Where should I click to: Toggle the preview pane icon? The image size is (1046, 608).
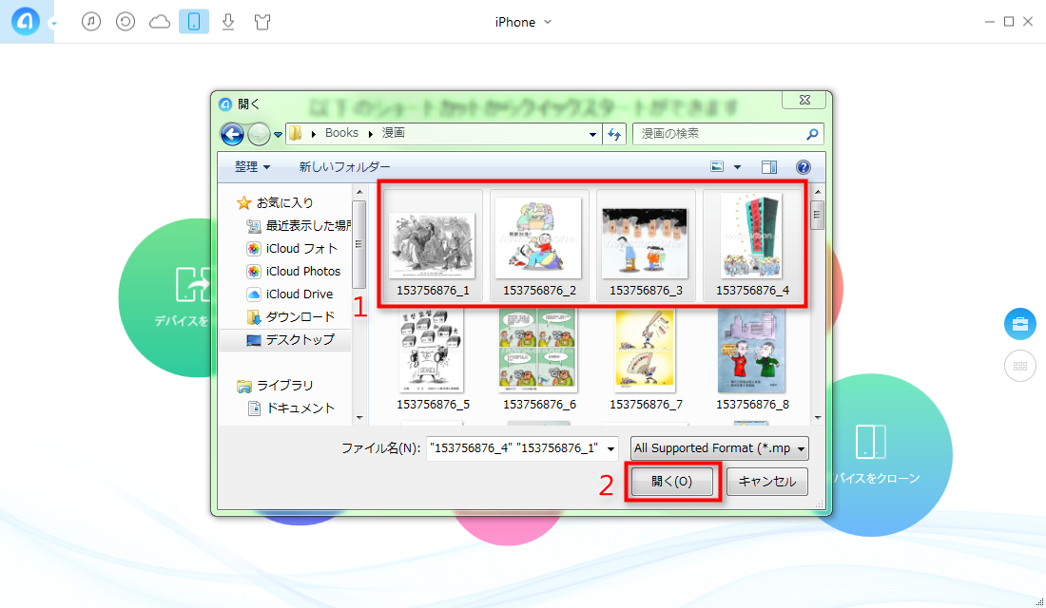[x=769, y=166]
